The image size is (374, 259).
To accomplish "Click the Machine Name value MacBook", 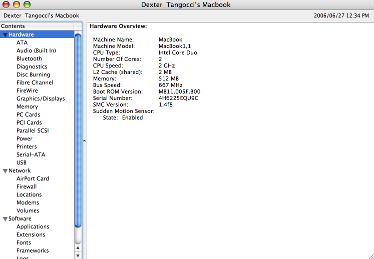I will pyautogui.click(x=171, y=40).
